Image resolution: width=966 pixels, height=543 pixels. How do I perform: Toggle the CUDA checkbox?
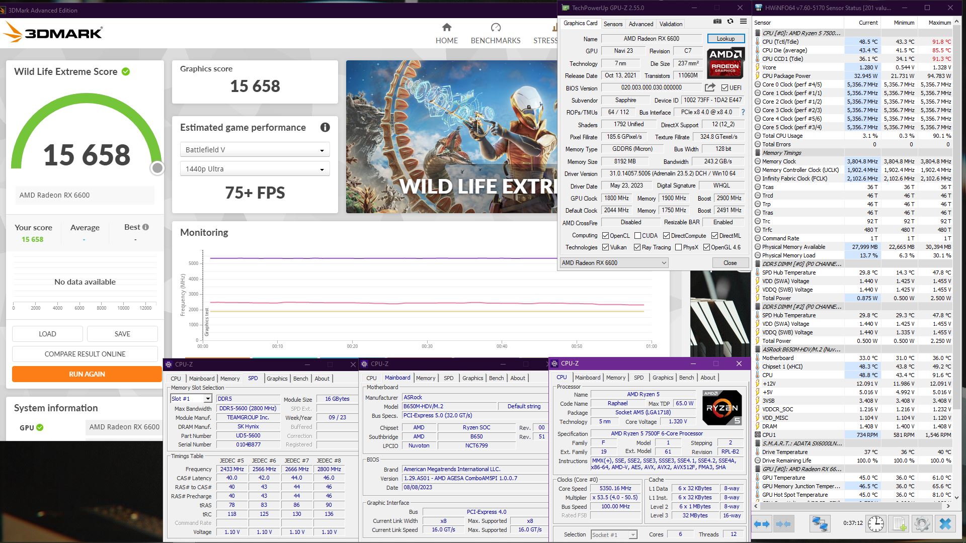tap(637, 236)
